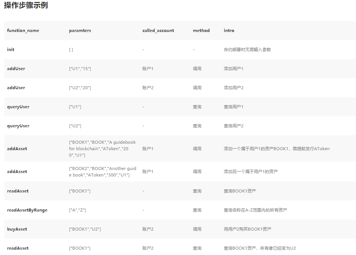Click the '查询BOOK1资产' intro cell
The image size is (356, 255).
point(240,191)
